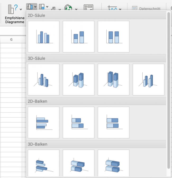Choose the 2D stacked column chart
The image size is (172, 178).
pyautogui.click(x=78, y=37)
